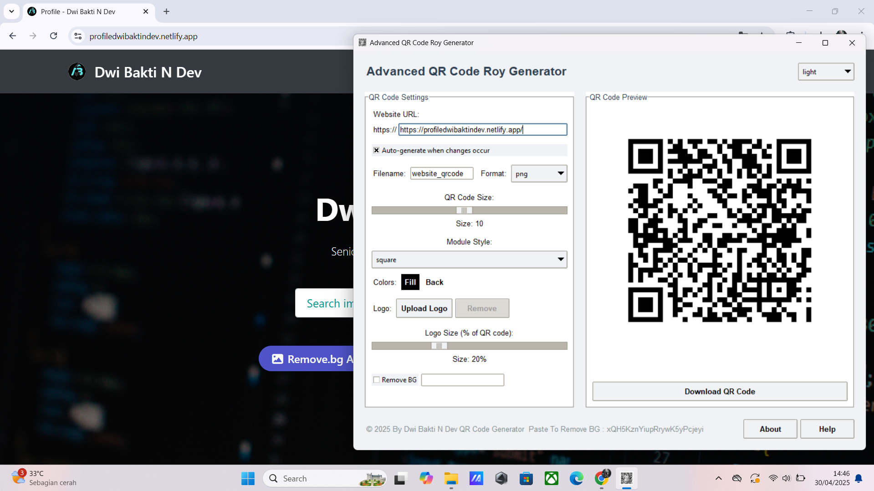Image resolution: width=874 pixels, height=491 pixels.
Task: Launch Xbox app from the taskbar
Action: (x=552, y=478)
